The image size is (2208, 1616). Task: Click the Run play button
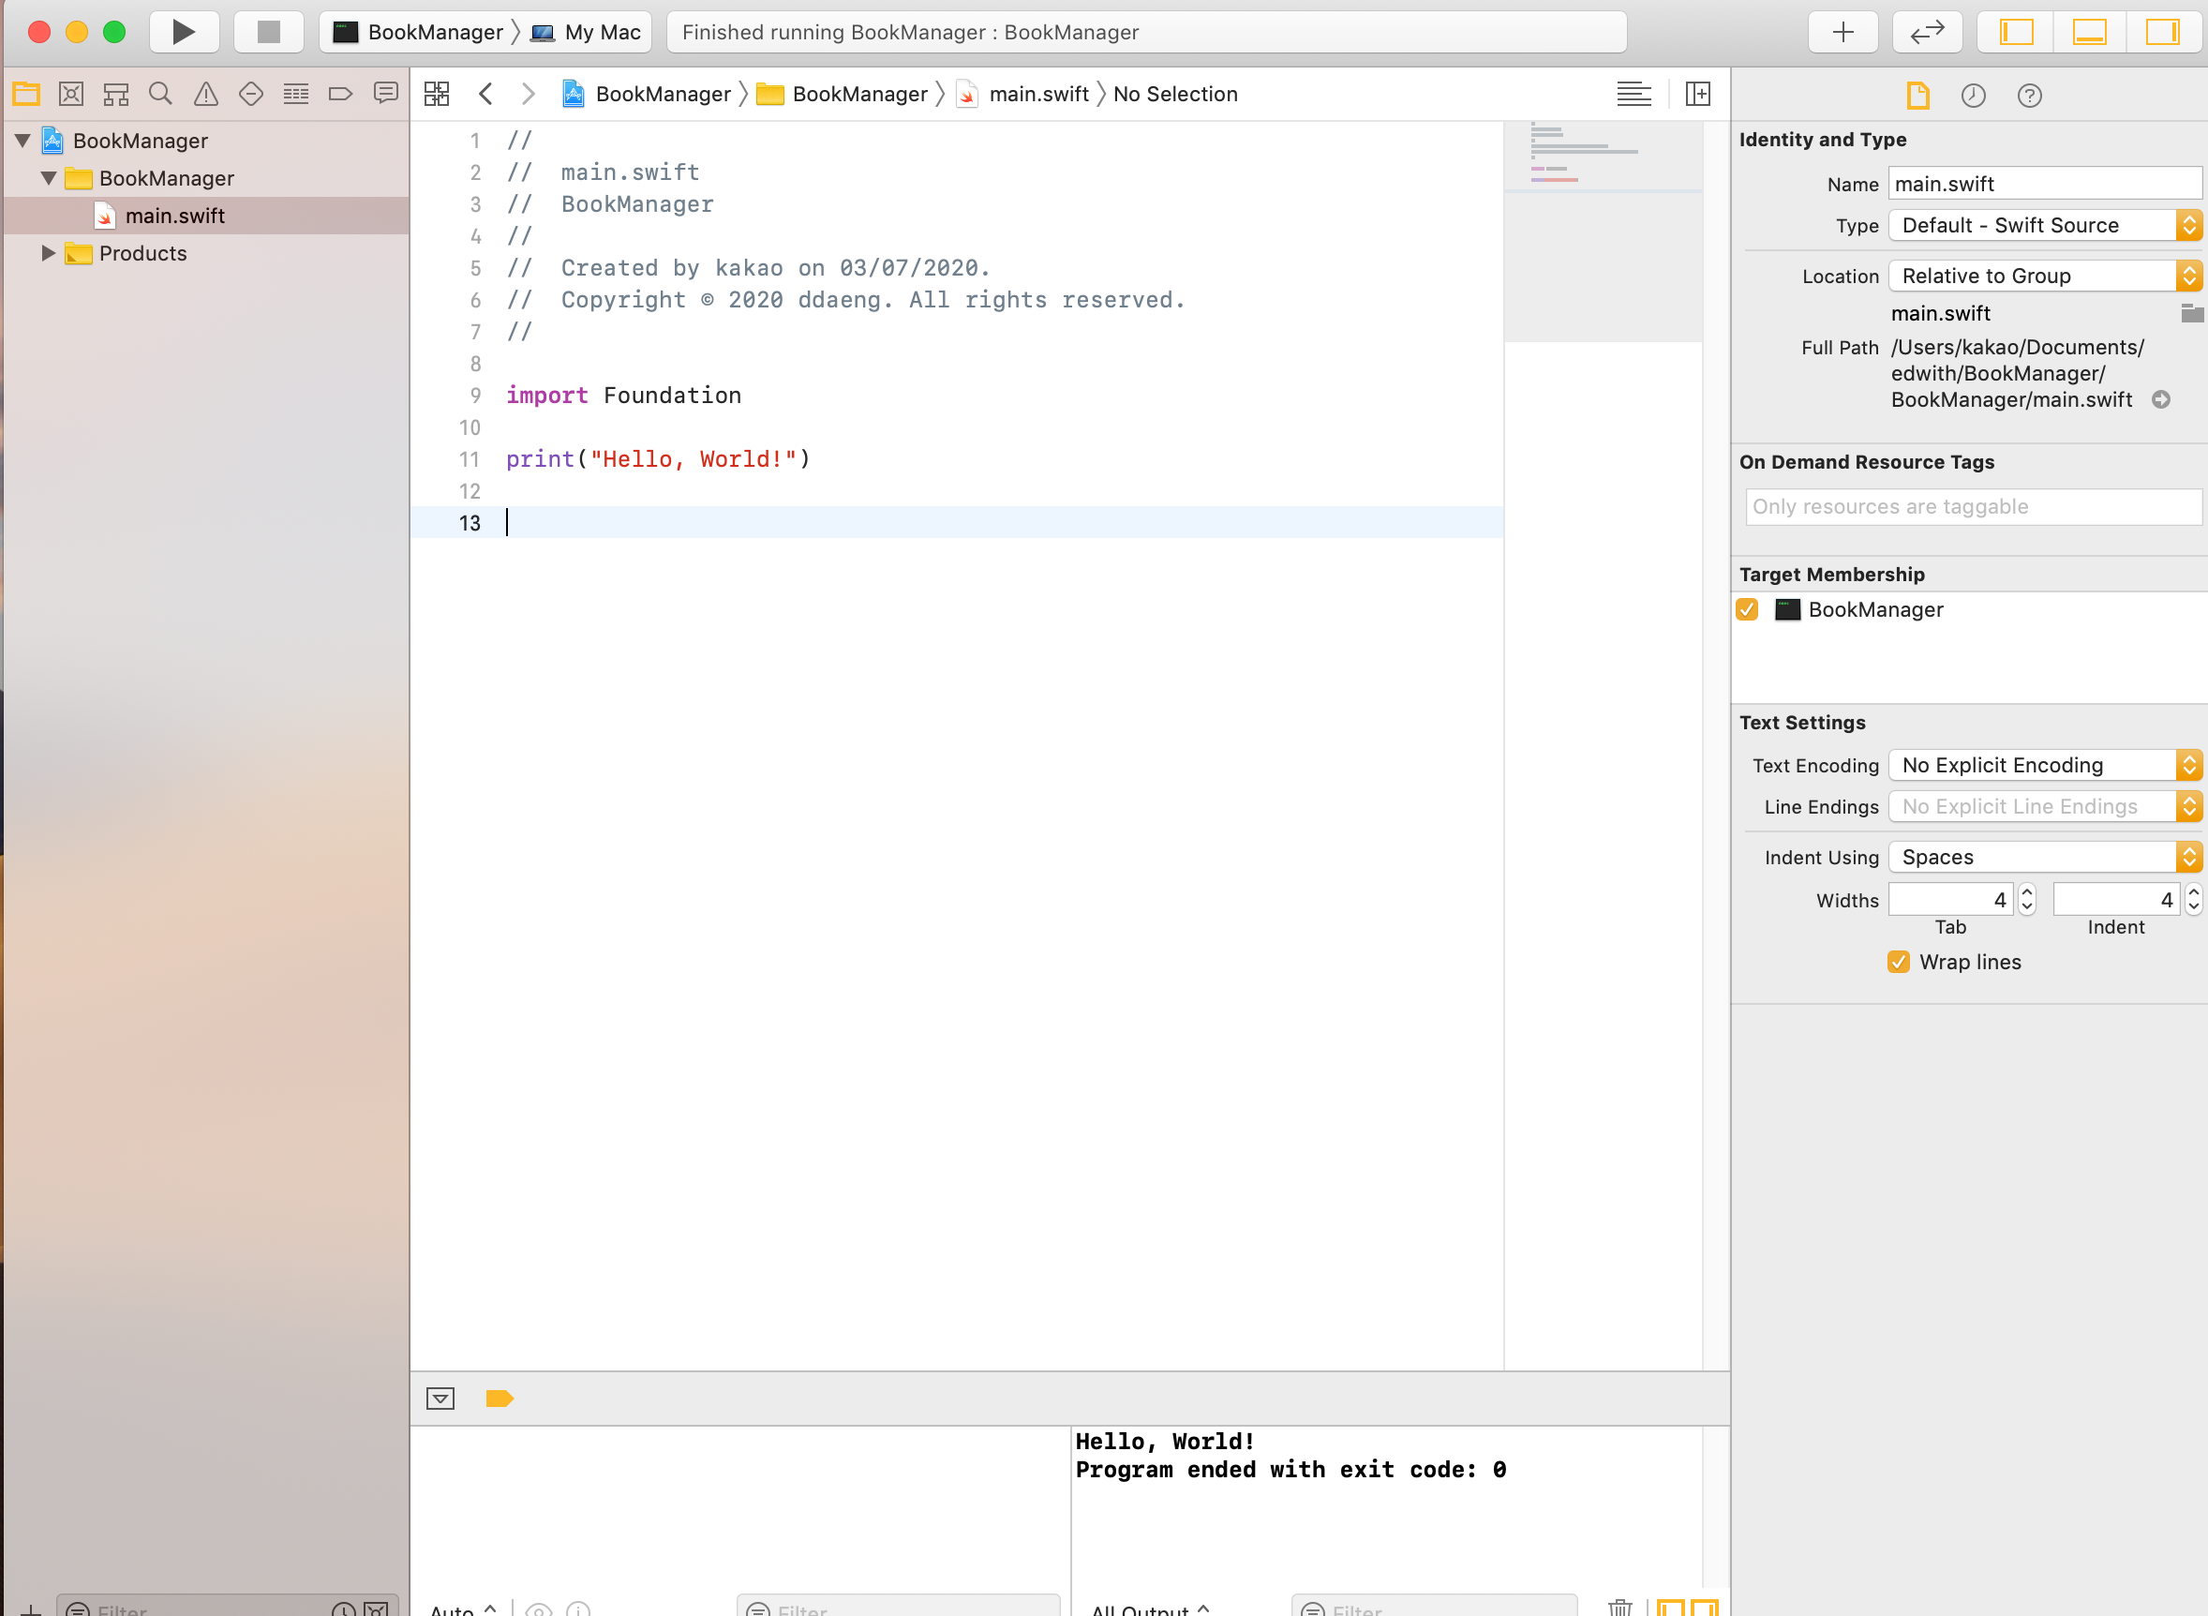pos(183,32)
